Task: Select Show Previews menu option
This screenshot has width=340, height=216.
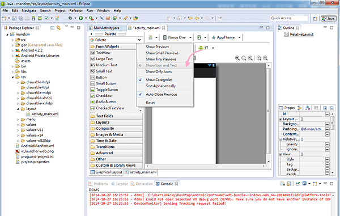Action: [165, 47]
